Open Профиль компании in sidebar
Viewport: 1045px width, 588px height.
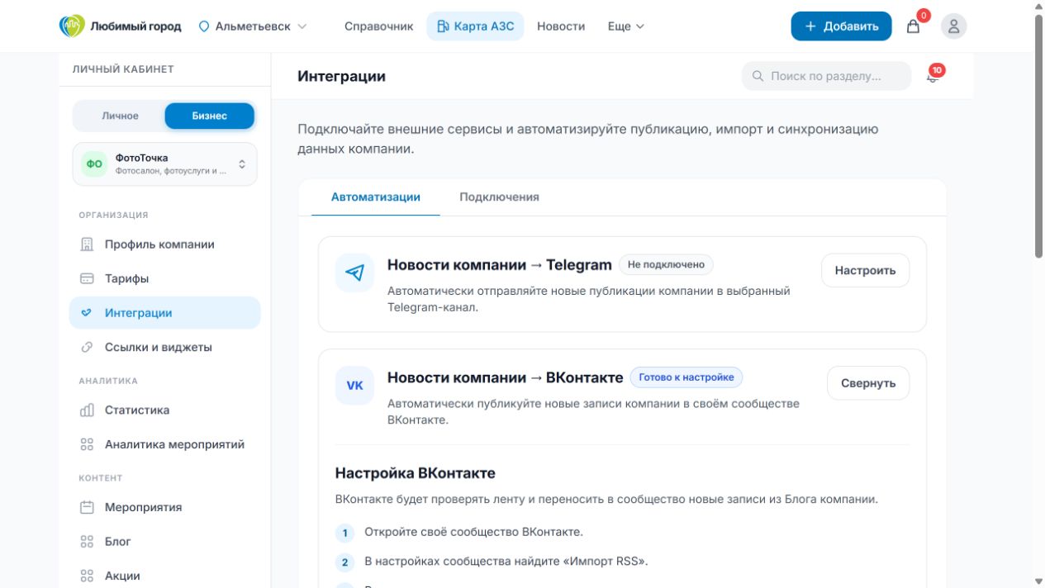pos(165,244)
